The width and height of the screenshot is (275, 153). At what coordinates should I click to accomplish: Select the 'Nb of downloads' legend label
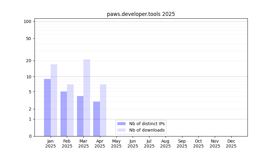tap(147, 130)
